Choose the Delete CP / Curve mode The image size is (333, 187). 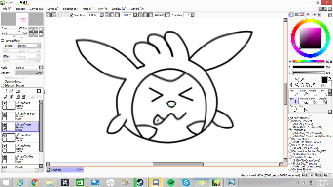click(290, 145)
